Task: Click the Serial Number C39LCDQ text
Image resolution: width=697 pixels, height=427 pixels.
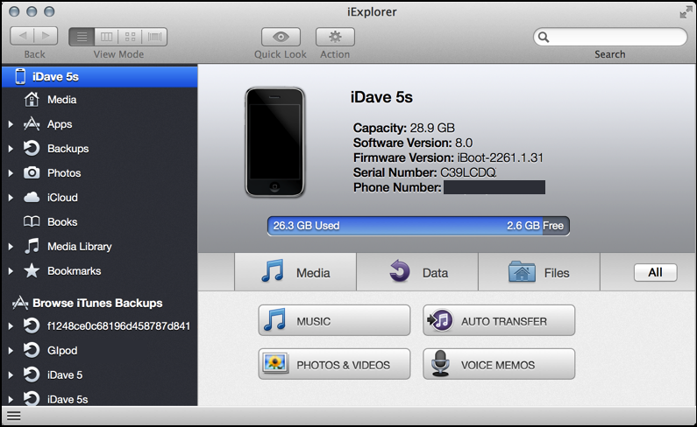Action: pos(424,172)
